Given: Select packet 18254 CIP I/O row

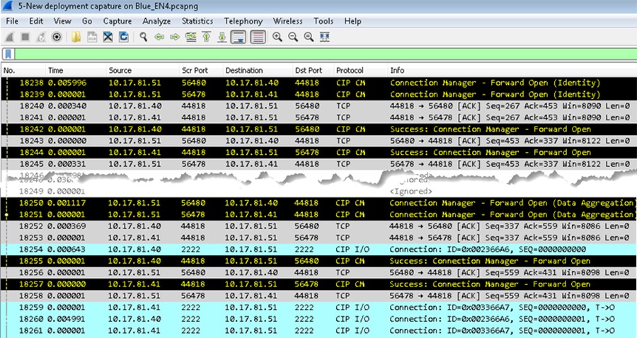Looking at the screenshot, I should pyautogui.click(x=319, y=249).
